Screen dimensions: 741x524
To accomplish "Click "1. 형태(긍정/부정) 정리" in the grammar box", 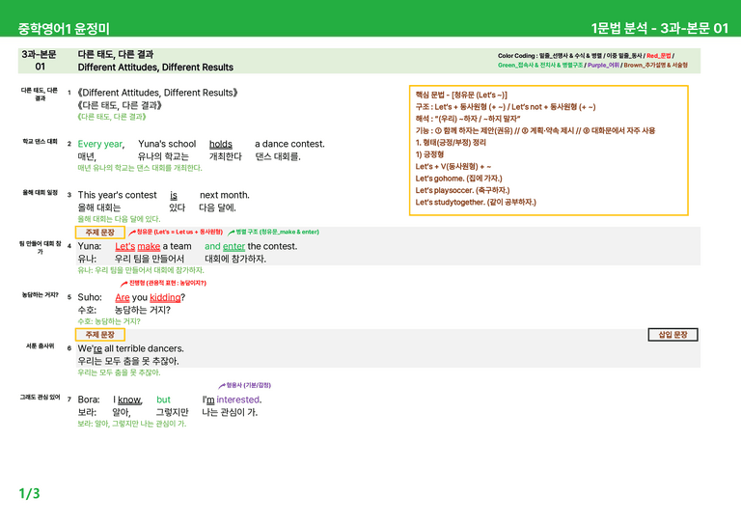I will [x=451, y=142].
